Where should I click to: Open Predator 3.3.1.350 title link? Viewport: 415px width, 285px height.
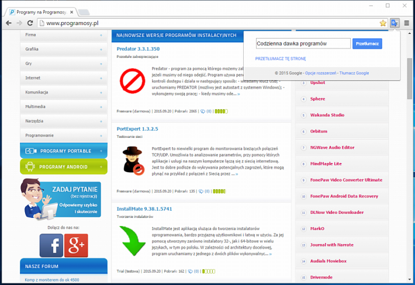coord(138,49)
